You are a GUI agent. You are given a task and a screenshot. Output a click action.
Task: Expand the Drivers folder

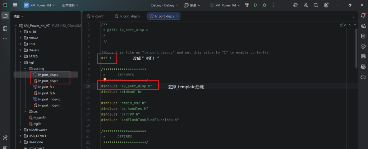point(21,50)
